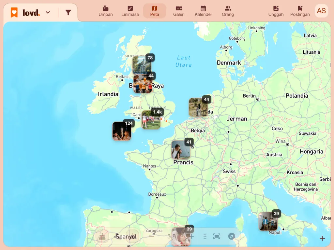Open the filter funnel icon

(68, 13)
